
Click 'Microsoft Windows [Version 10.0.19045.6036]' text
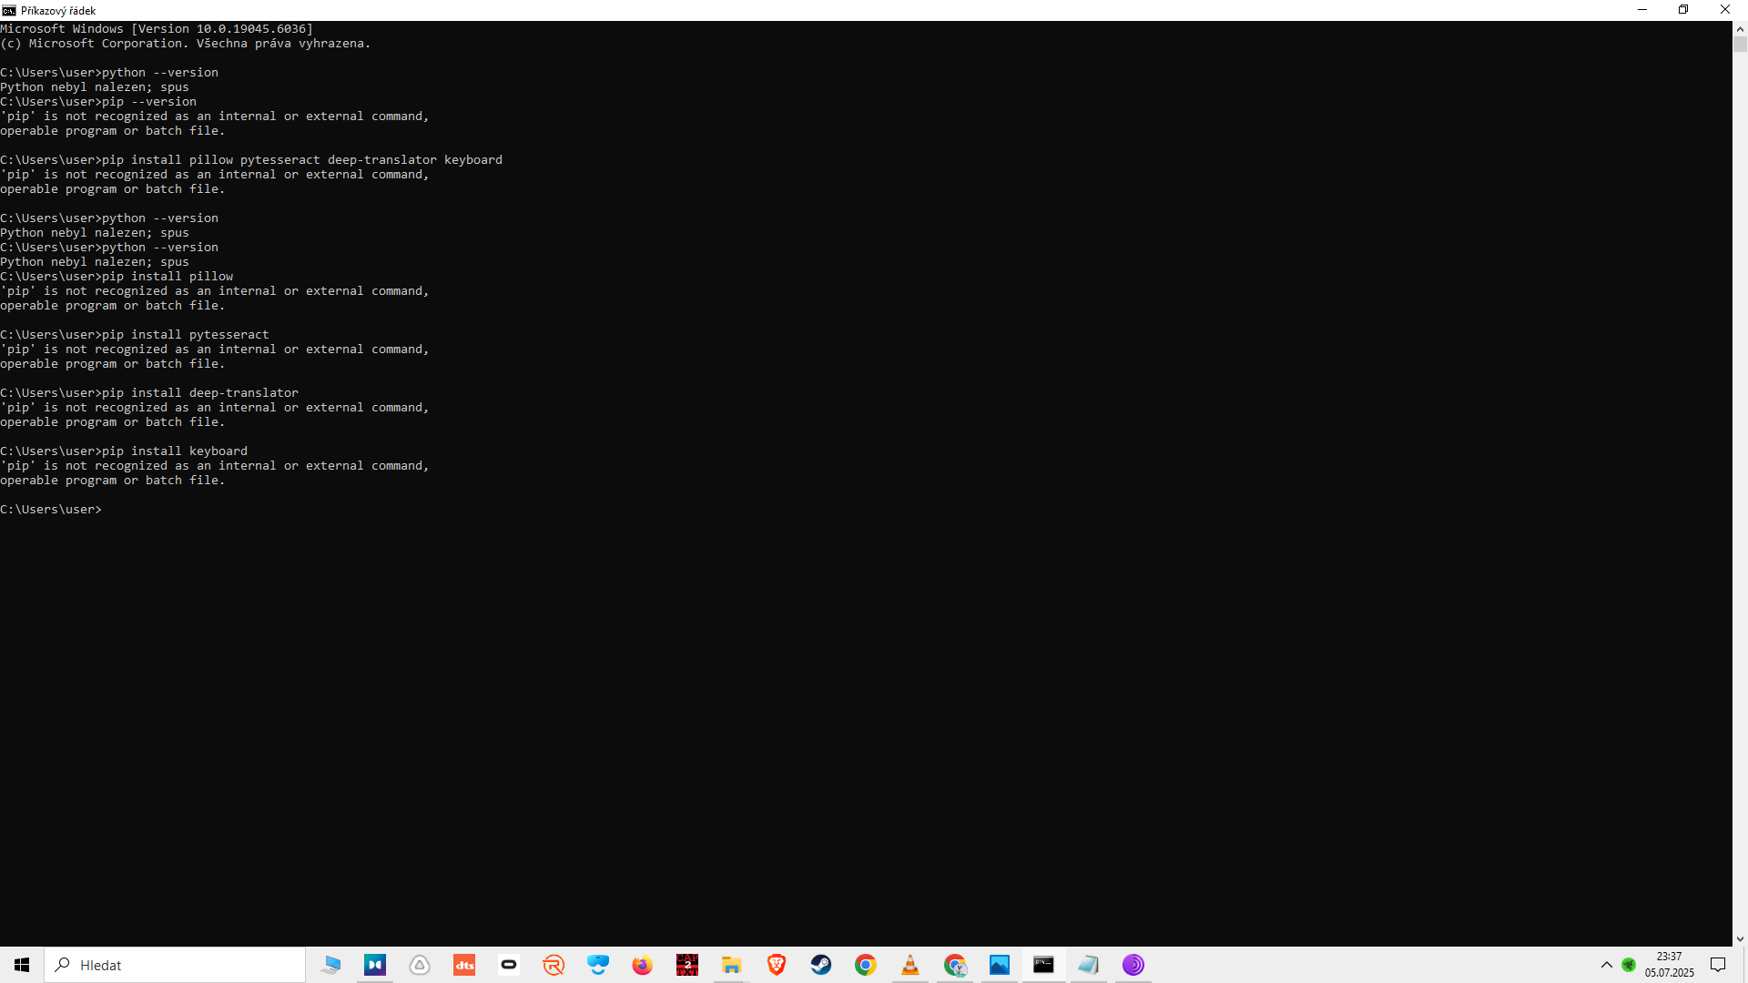click(157, 29)
